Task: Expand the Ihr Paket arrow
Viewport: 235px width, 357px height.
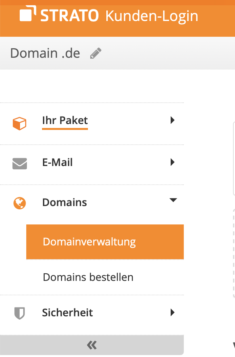Action: [x=172, y=120]
